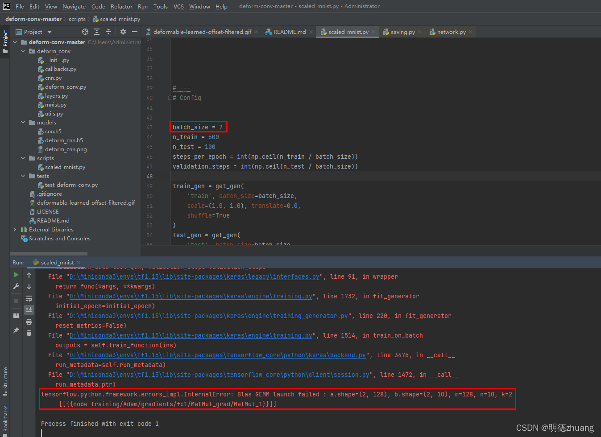
Task: Open run configuration wrench icon
Action: 16,286
